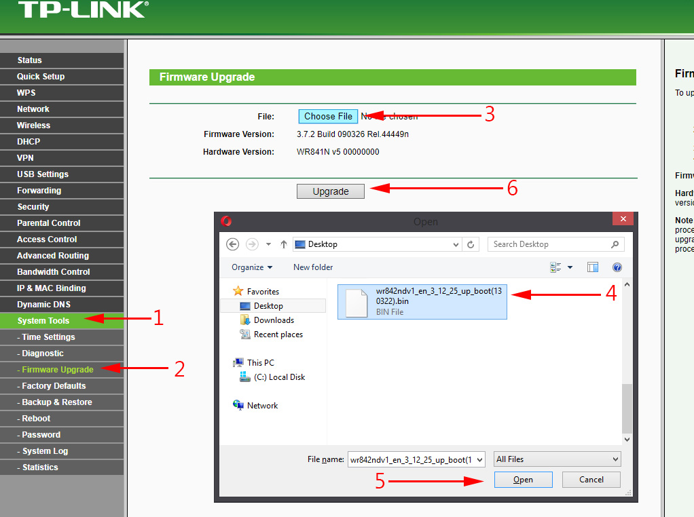The height and width of the screenshot is (517, 694).
Task: Click the Favorites star icon
Action: [238, 291]
